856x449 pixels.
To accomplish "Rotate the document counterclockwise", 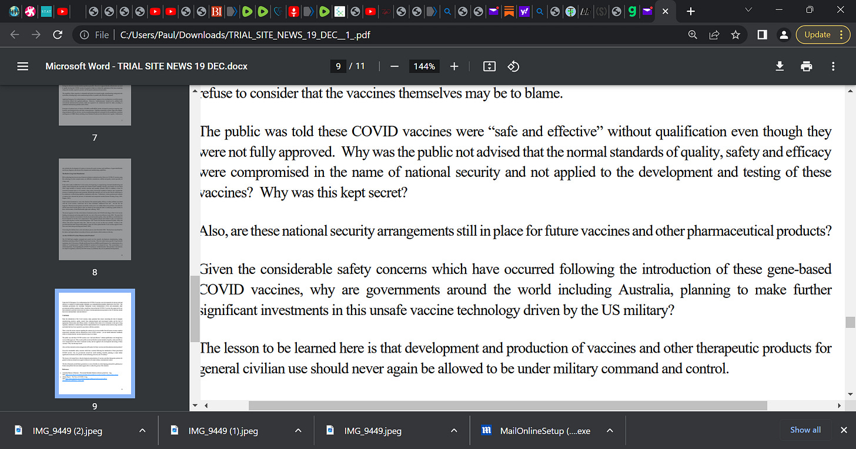I will tap(513, 66).
